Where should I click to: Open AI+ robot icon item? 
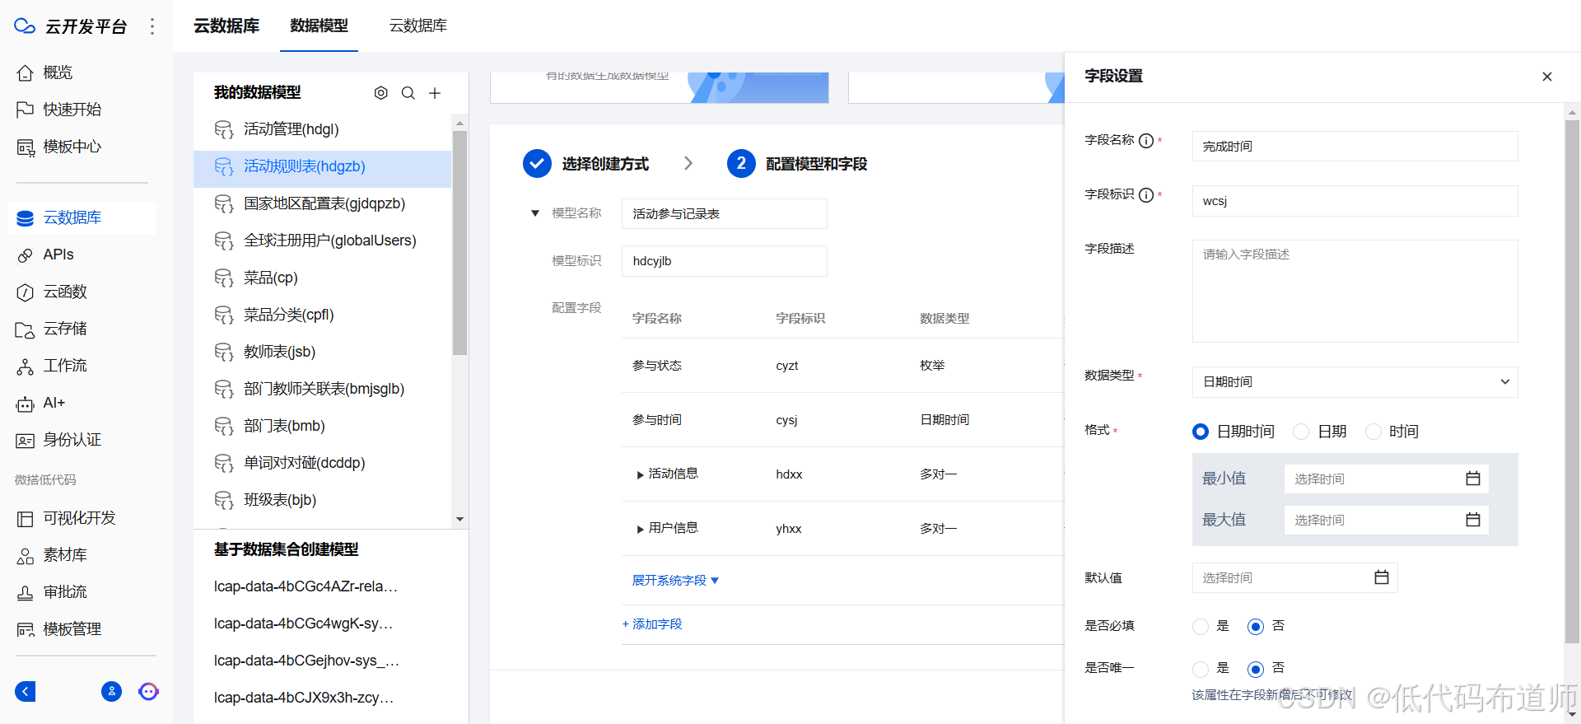[26, 404]
